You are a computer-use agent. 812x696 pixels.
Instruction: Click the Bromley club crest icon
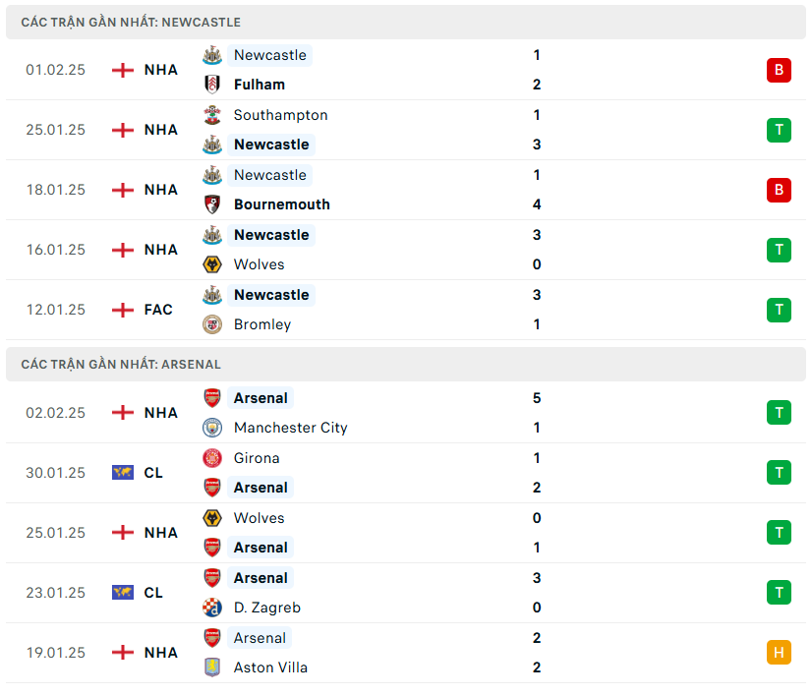click(212, 324)
